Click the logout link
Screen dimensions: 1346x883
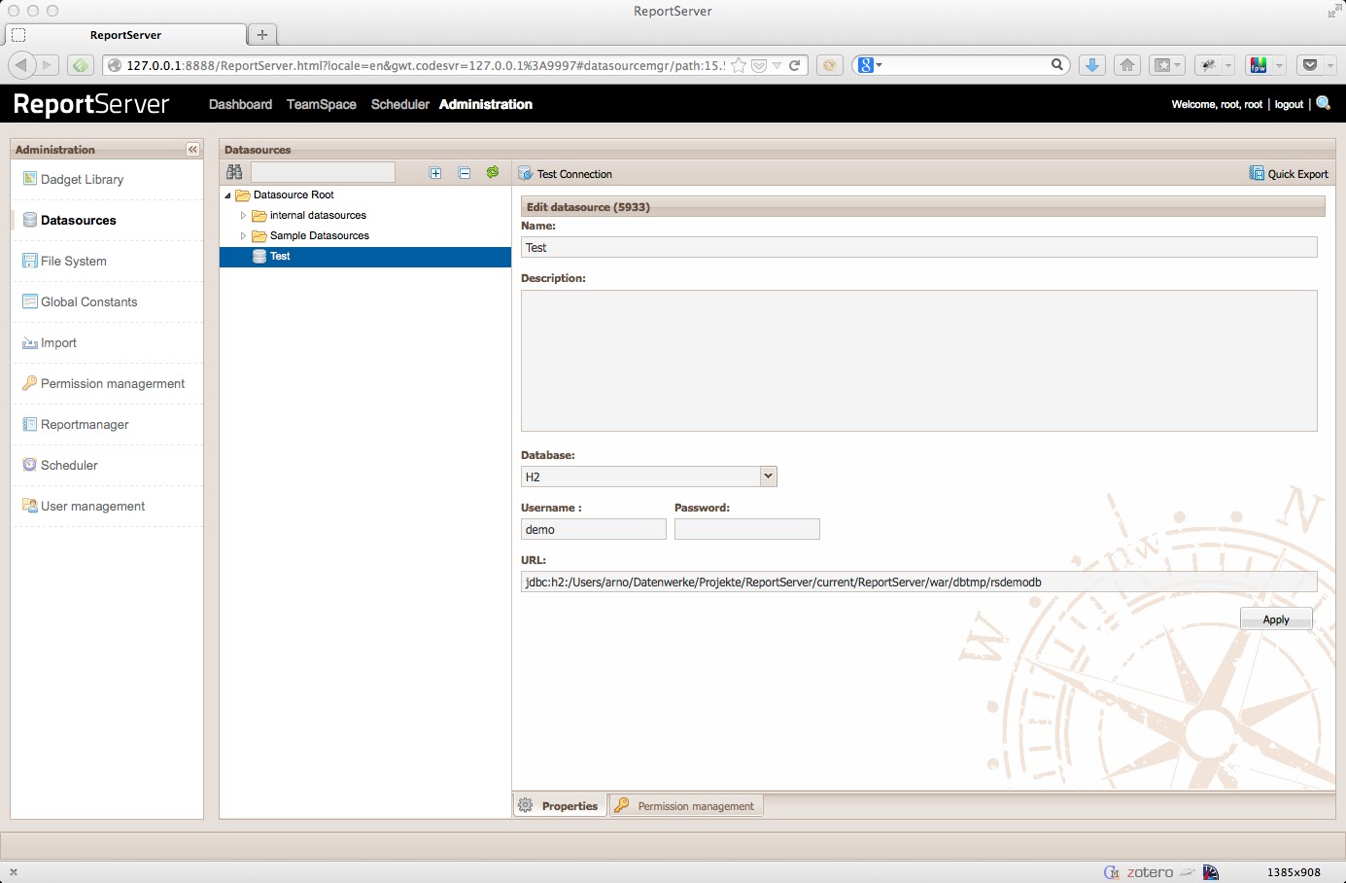(1289, 104)
